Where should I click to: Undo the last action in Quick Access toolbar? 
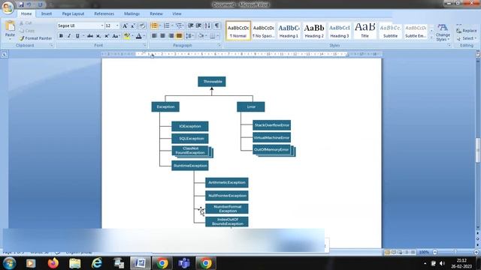coord(29,4)
